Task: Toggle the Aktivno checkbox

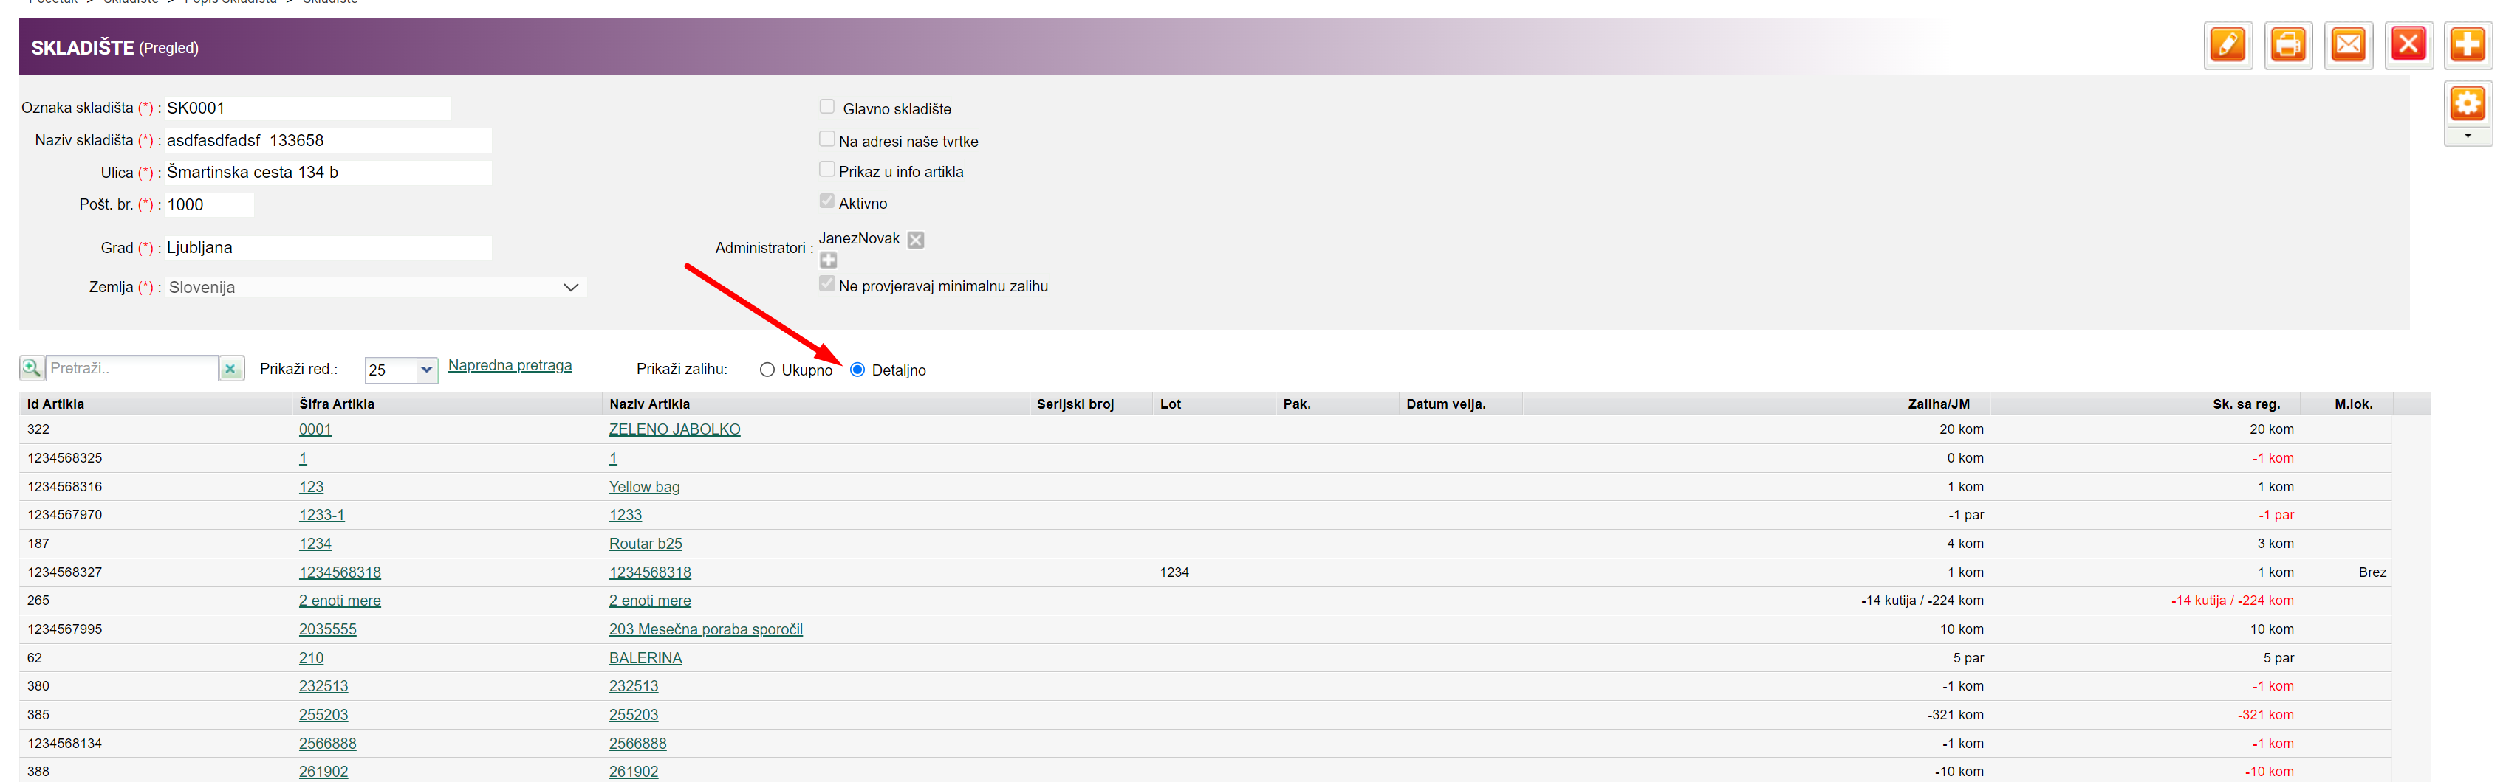Action: 828,201
